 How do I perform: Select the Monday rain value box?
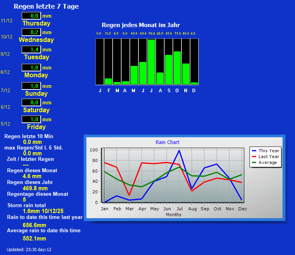(x=31, y=67)
